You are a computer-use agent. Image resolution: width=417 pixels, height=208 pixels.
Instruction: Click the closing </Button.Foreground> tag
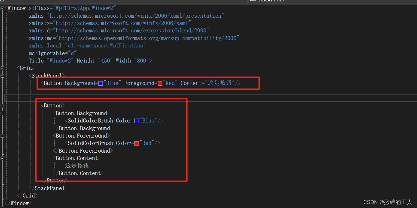point(83,151)
